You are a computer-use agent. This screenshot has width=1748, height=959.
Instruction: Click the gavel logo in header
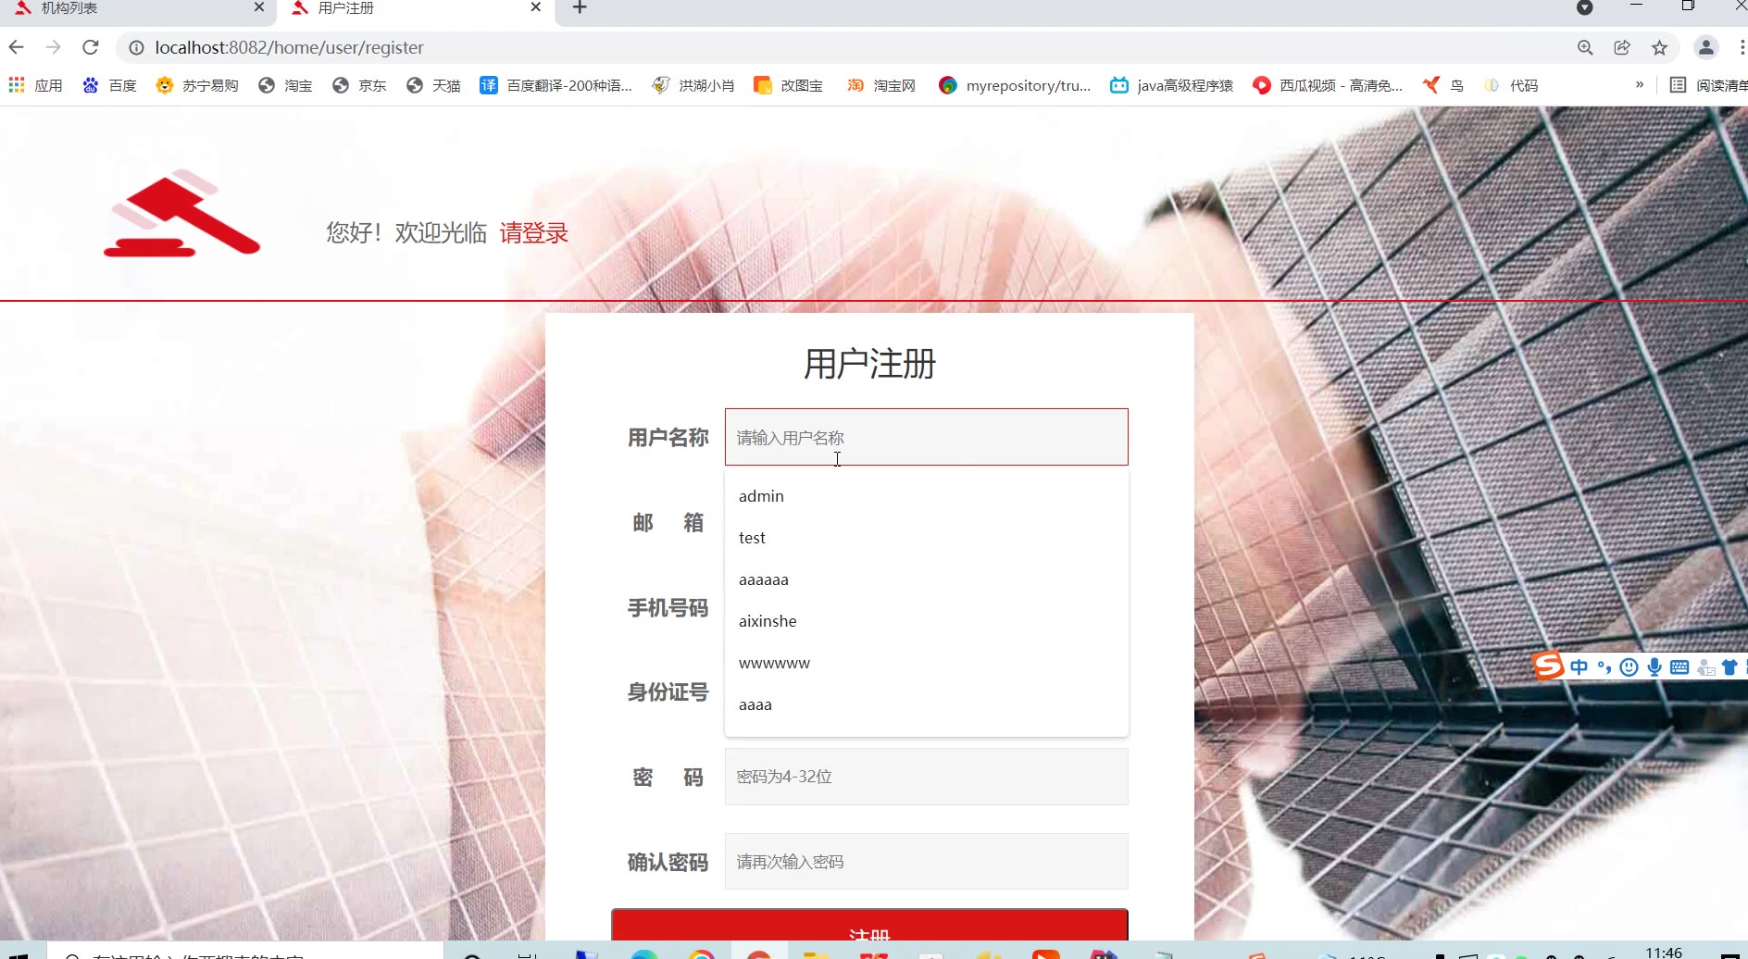pyautogui.click(x=182, y=213)
